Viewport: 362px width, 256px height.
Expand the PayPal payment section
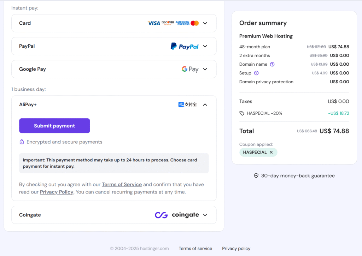205,46
